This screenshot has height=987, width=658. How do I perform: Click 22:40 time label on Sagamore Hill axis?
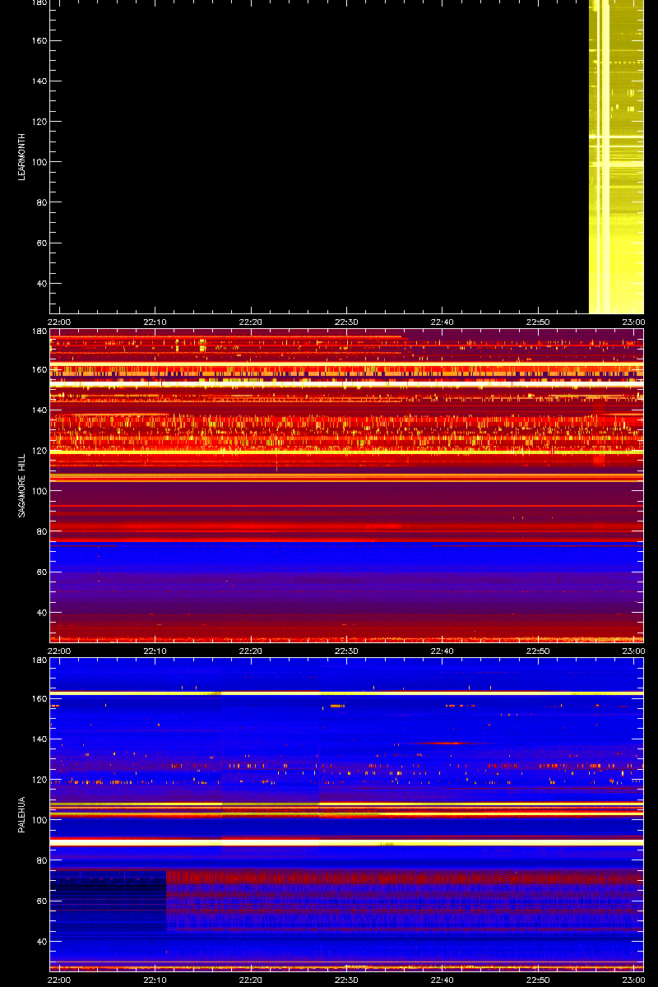point(442,651)
